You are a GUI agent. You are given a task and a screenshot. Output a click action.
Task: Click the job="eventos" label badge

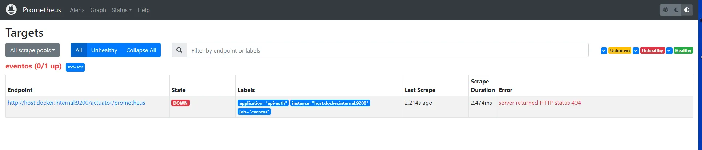point(254,112)
